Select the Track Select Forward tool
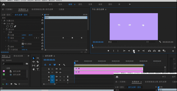Image resolution: width=177 pixels, height=91 pixels. point(38,58)
